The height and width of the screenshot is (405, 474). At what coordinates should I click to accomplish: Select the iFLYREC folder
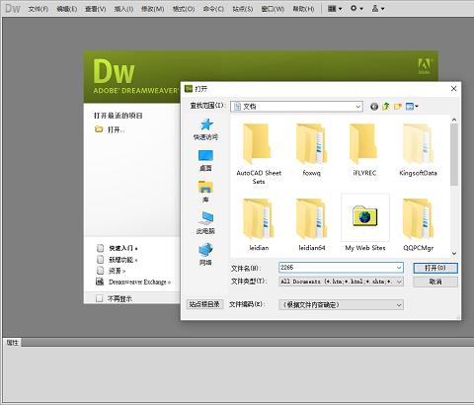point(364,150)
